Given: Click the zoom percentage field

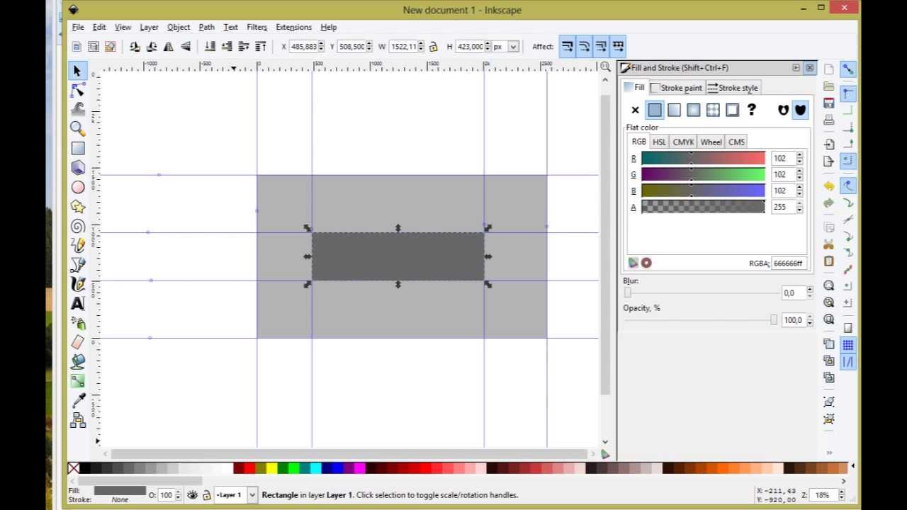Looking at the screenshot, I should click(823, 495).
